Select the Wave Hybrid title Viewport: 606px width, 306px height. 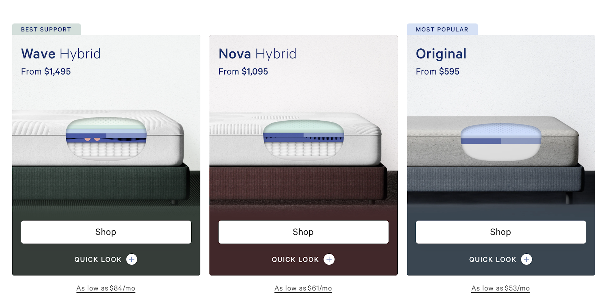coord(61,54)
